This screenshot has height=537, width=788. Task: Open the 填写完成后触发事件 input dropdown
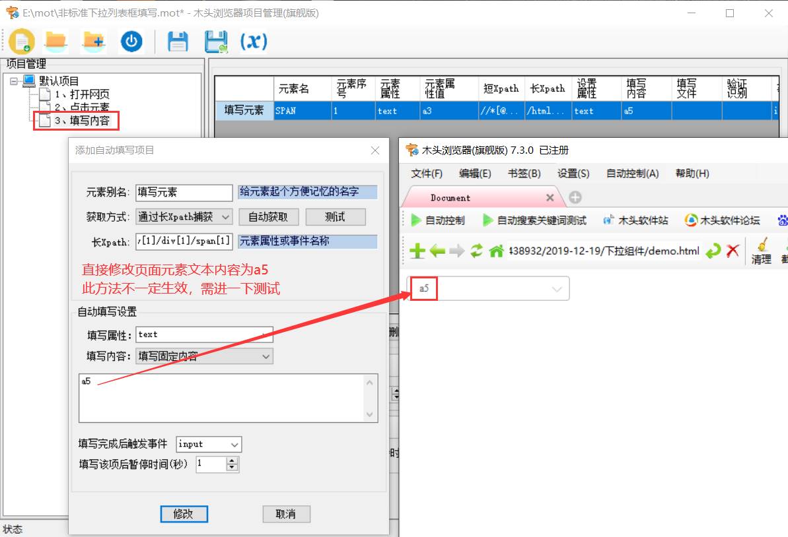pyautogui.click(x=233, y=444)
